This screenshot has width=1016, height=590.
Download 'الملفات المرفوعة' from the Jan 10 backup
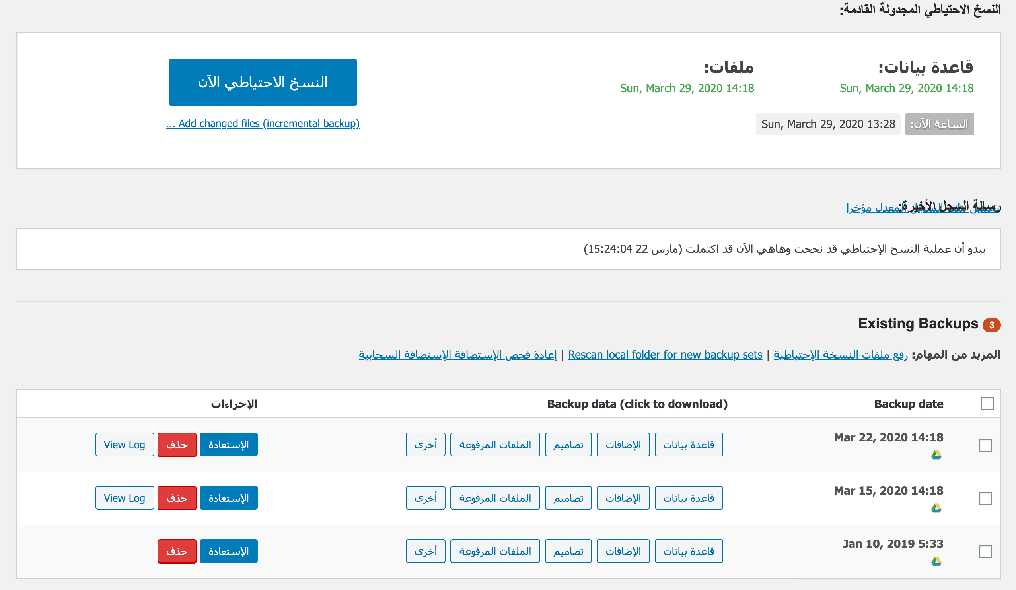(495, 551)
